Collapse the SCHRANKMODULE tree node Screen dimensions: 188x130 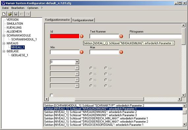4,35
